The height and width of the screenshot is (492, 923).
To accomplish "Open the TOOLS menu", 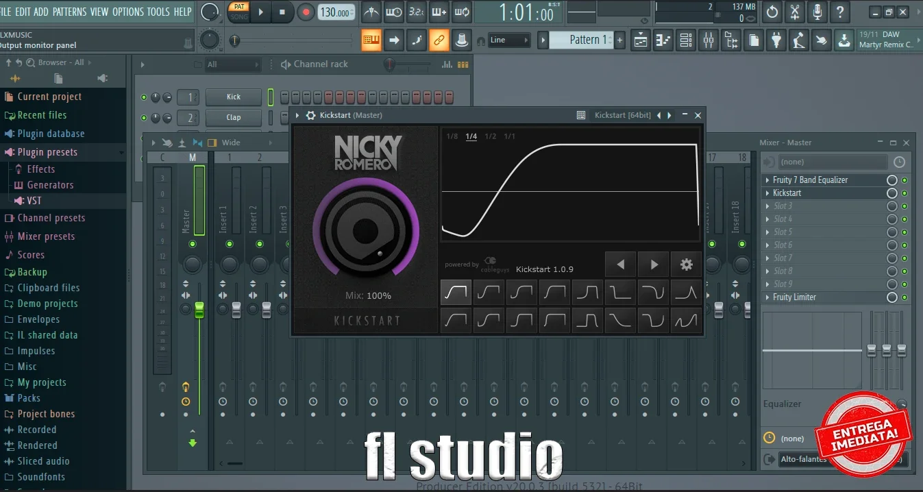I will [x=158, y=12].
